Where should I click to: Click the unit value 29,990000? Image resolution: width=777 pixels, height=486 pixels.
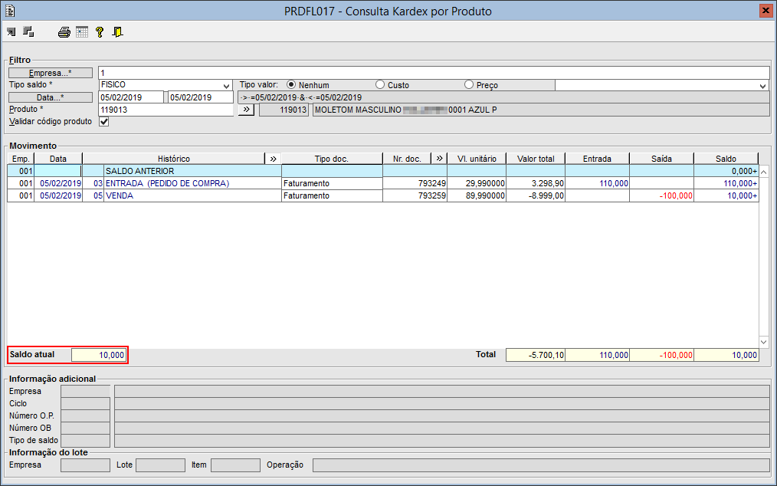[x=477, y=183]
